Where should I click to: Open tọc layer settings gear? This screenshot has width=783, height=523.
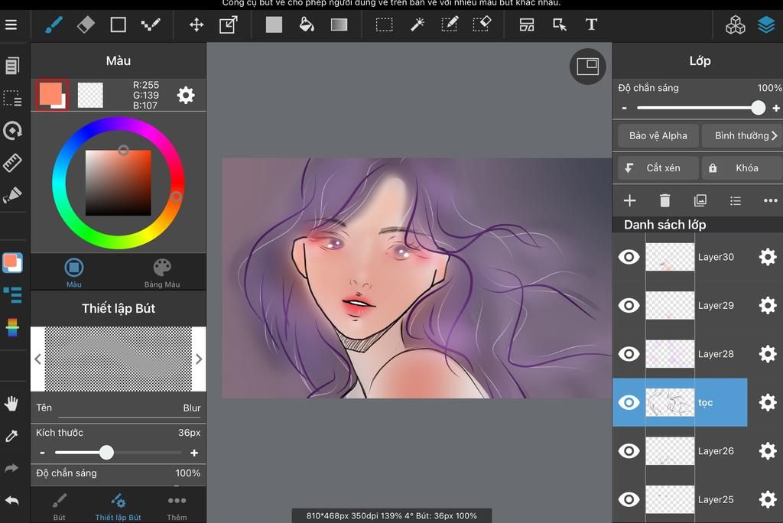tap(768, 402)
